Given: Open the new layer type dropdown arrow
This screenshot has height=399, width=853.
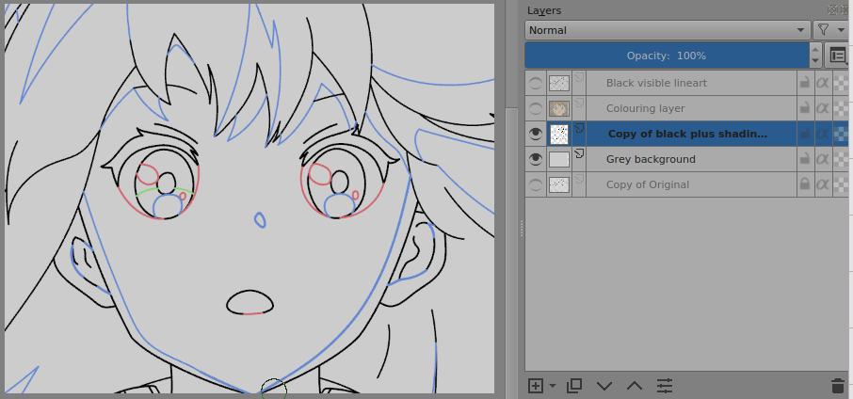Looking at the screenshot, I should point(553,386).
